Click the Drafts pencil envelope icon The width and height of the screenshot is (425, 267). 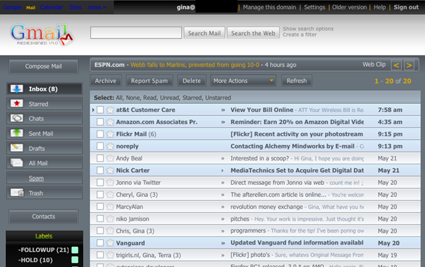coord(17,148)
